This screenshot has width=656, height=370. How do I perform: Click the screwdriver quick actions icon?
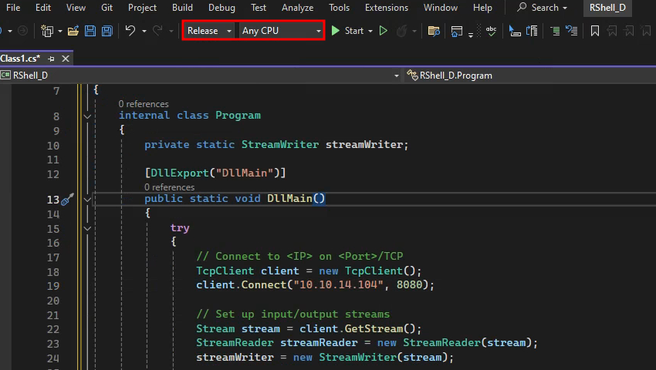point(67,199)
